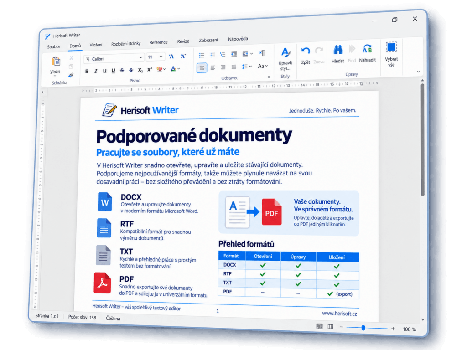Screen dimensions: 467x350
Task: Align paragraph text to the right
Action: point(223,67)
